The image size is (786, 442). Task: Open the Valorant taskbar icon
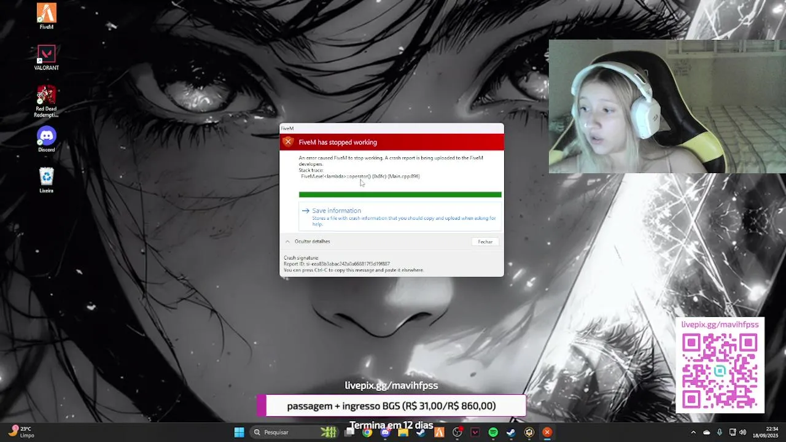475,432
